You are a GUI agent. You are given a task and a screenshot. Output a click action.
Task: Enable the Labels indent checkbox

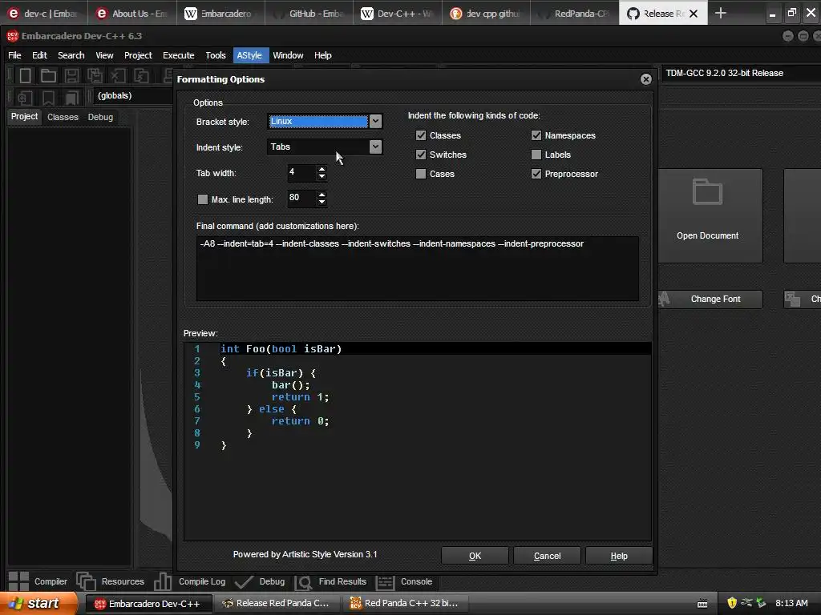tap(536, 155)
